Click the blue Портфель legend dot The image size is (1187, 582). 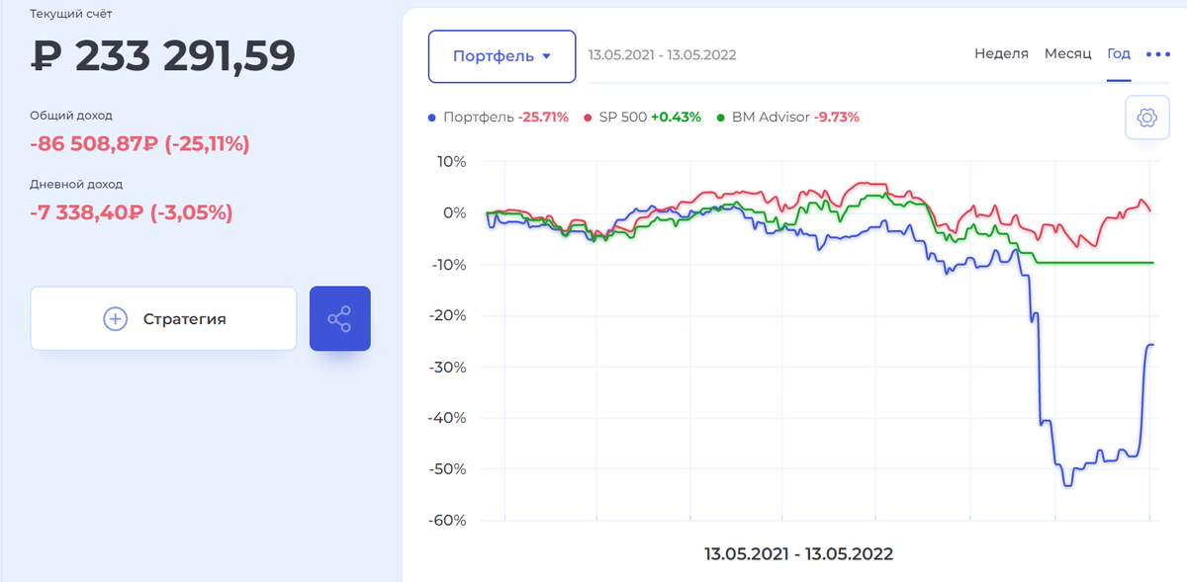(432, 117)
